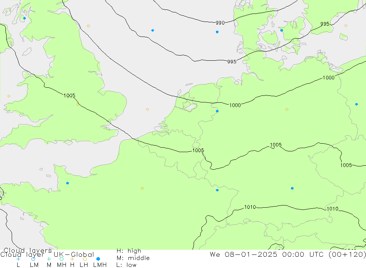This screenshot has height=268, width=366.
Task: Click the 'LMH' legend label text
Action: (100, 265)
